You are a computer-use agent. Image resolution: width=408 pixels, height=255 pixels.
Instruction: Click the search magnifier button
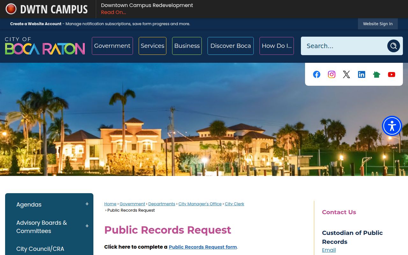coord(394,46)
